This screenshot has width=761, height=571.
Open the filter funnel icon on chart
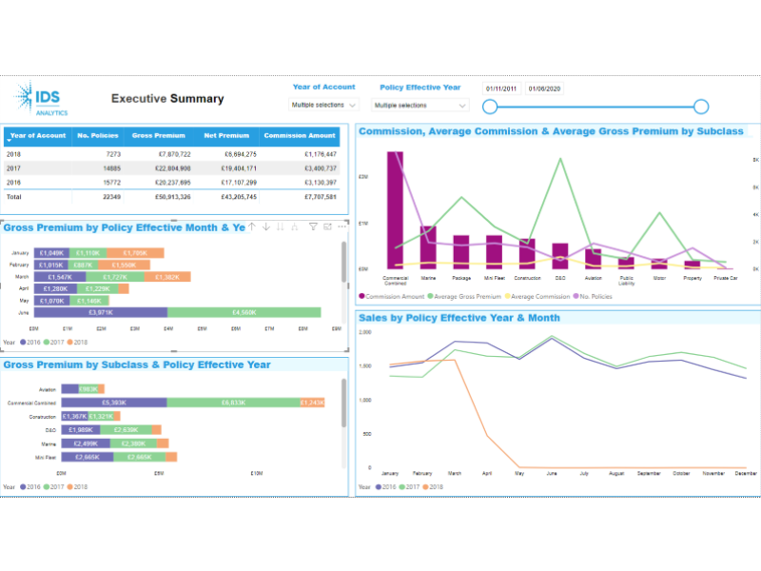[312, 226]
